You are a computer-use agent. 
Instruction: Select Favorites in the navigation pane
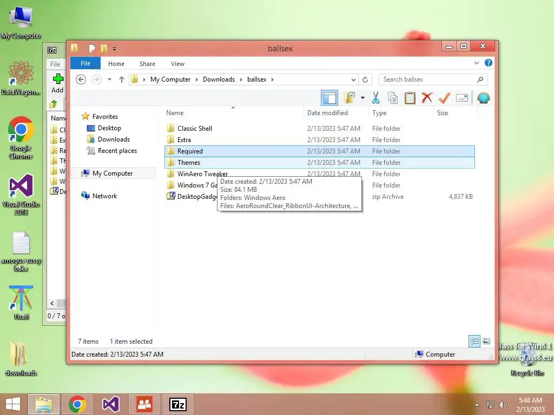click(x=105, y=117)
